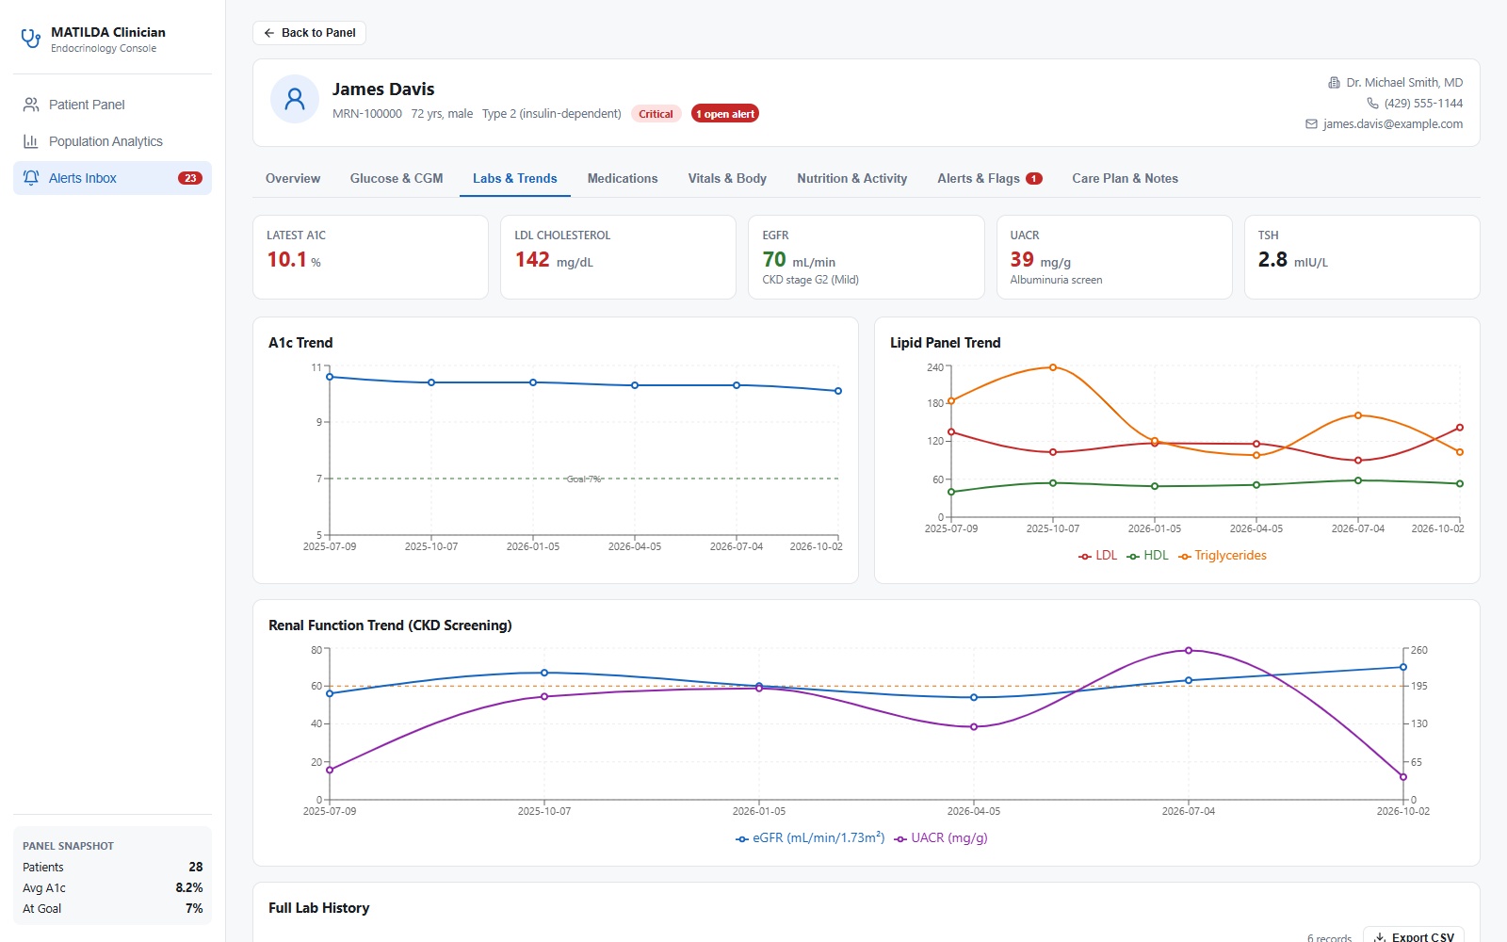Click the (429) 555-1144 phone number

click(1423, 104)
